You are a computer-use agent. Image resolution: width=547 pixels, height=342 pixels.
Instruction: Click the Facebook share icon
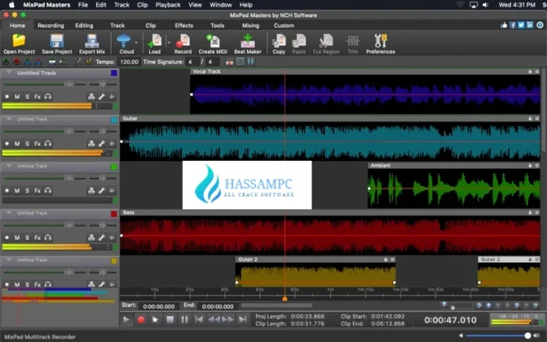click(512, 25)
